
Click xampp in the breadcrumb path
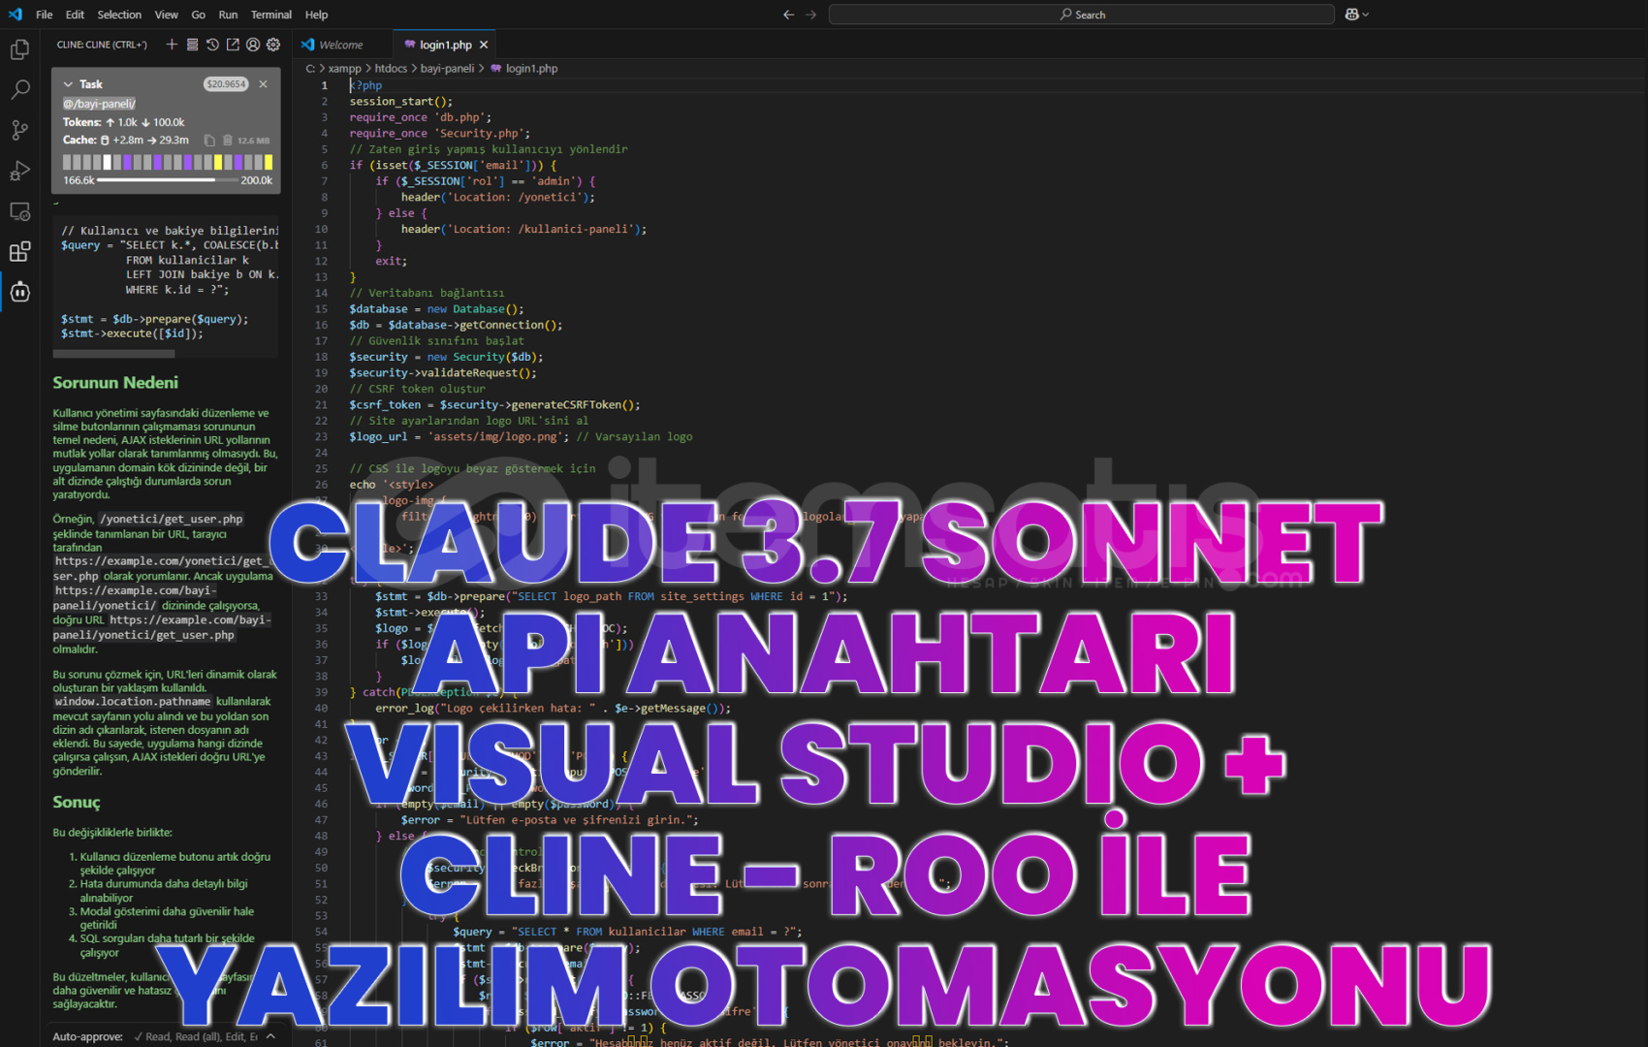point(344,69)
